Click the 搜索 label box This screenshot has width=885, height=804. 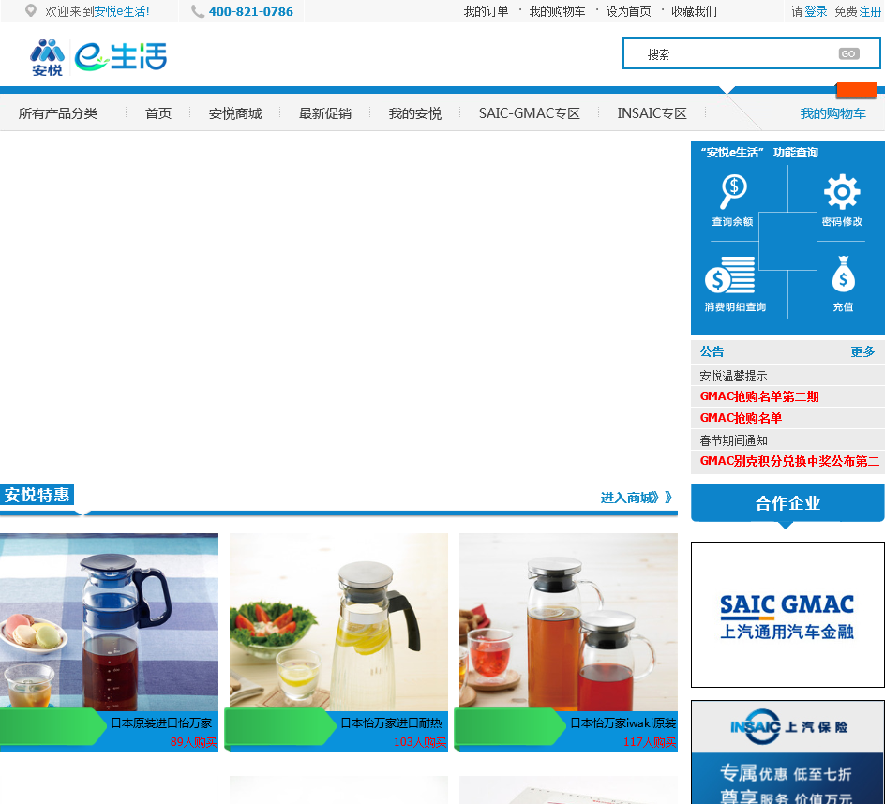tap(660, 53)
